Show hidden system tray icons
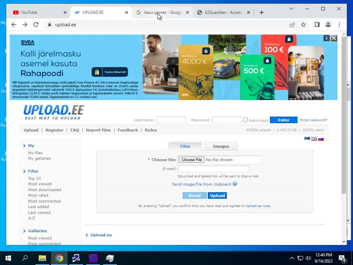Viewport: 353px width, 265px height. [x=292, y=258]
